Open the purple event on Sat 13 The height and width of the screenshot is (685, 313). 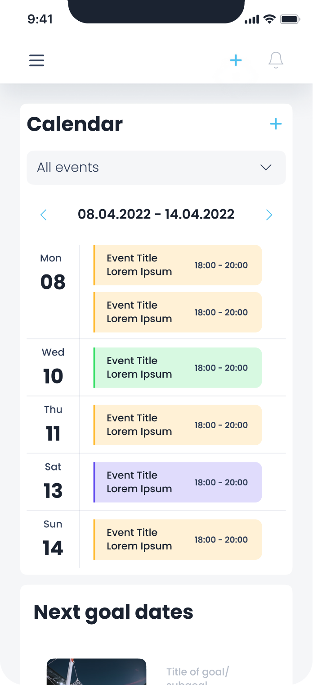[178, 482]
